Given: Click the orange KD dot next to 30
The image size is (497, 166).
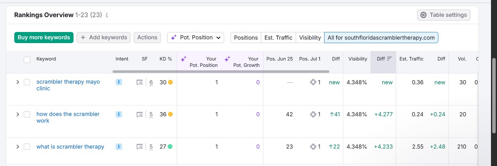Looking at the screenshot, I should tap(170, 82).
